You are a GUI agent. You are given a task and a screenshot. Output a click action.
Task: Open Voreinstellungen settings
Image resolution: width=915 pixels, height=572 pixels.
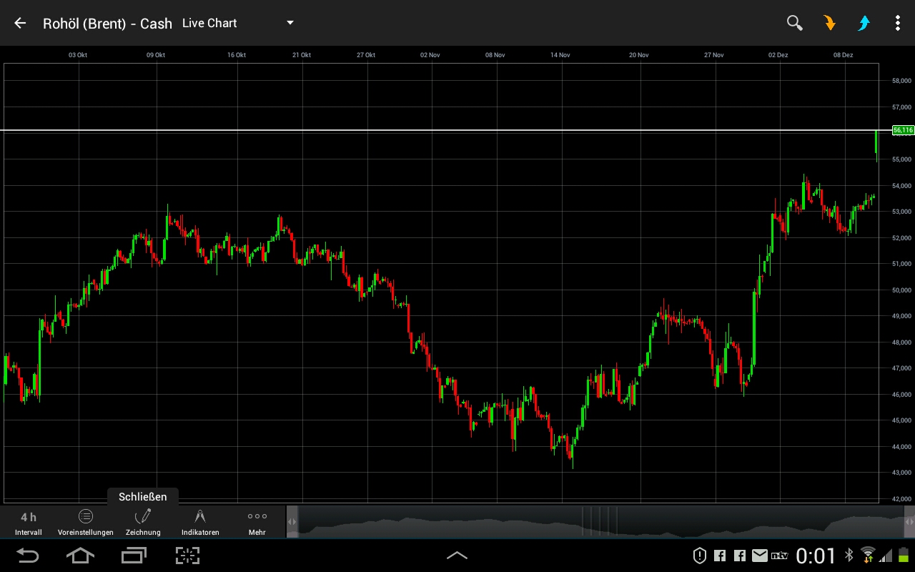pyautogui.click(x=85, y=522)
